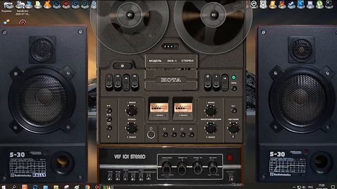
Task: Click the left speaker's woofer
Action: pos(42,100)
